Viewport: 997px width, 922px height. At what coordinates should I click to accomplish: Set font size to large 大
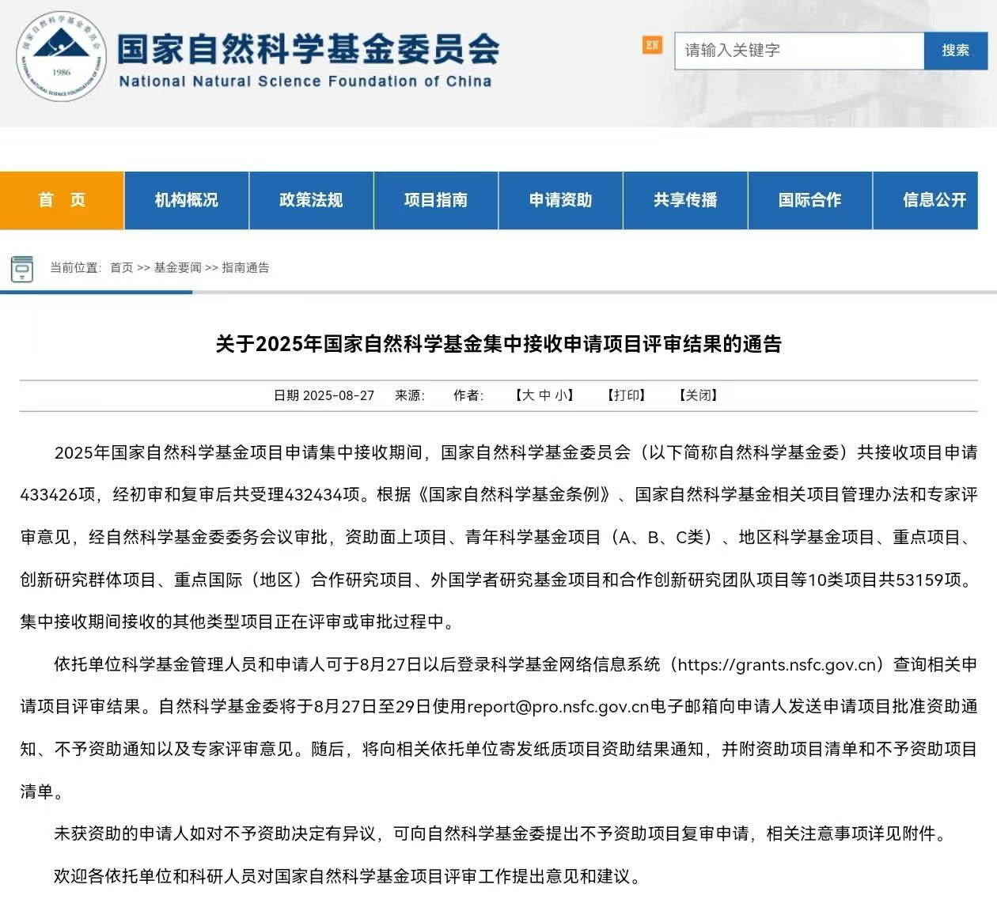(x=528, y=395)
